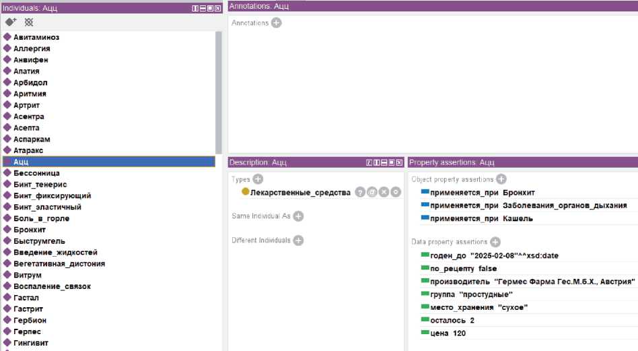Click the diamond icon beside Гингивит

pos(7,342)
